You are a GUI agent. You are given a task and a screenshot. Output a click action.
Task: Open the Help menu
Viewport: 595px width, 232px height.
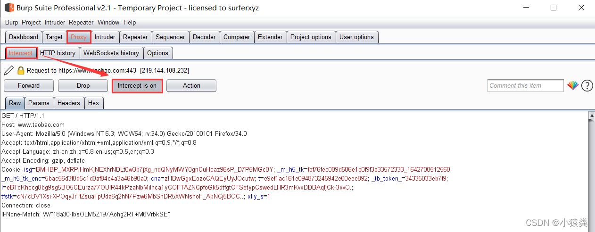tap(130, 22)
